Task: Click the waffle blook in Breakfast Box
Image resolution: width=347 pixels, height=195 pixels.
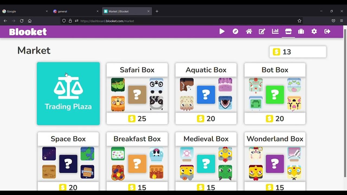Action: (x=156, y=172)
